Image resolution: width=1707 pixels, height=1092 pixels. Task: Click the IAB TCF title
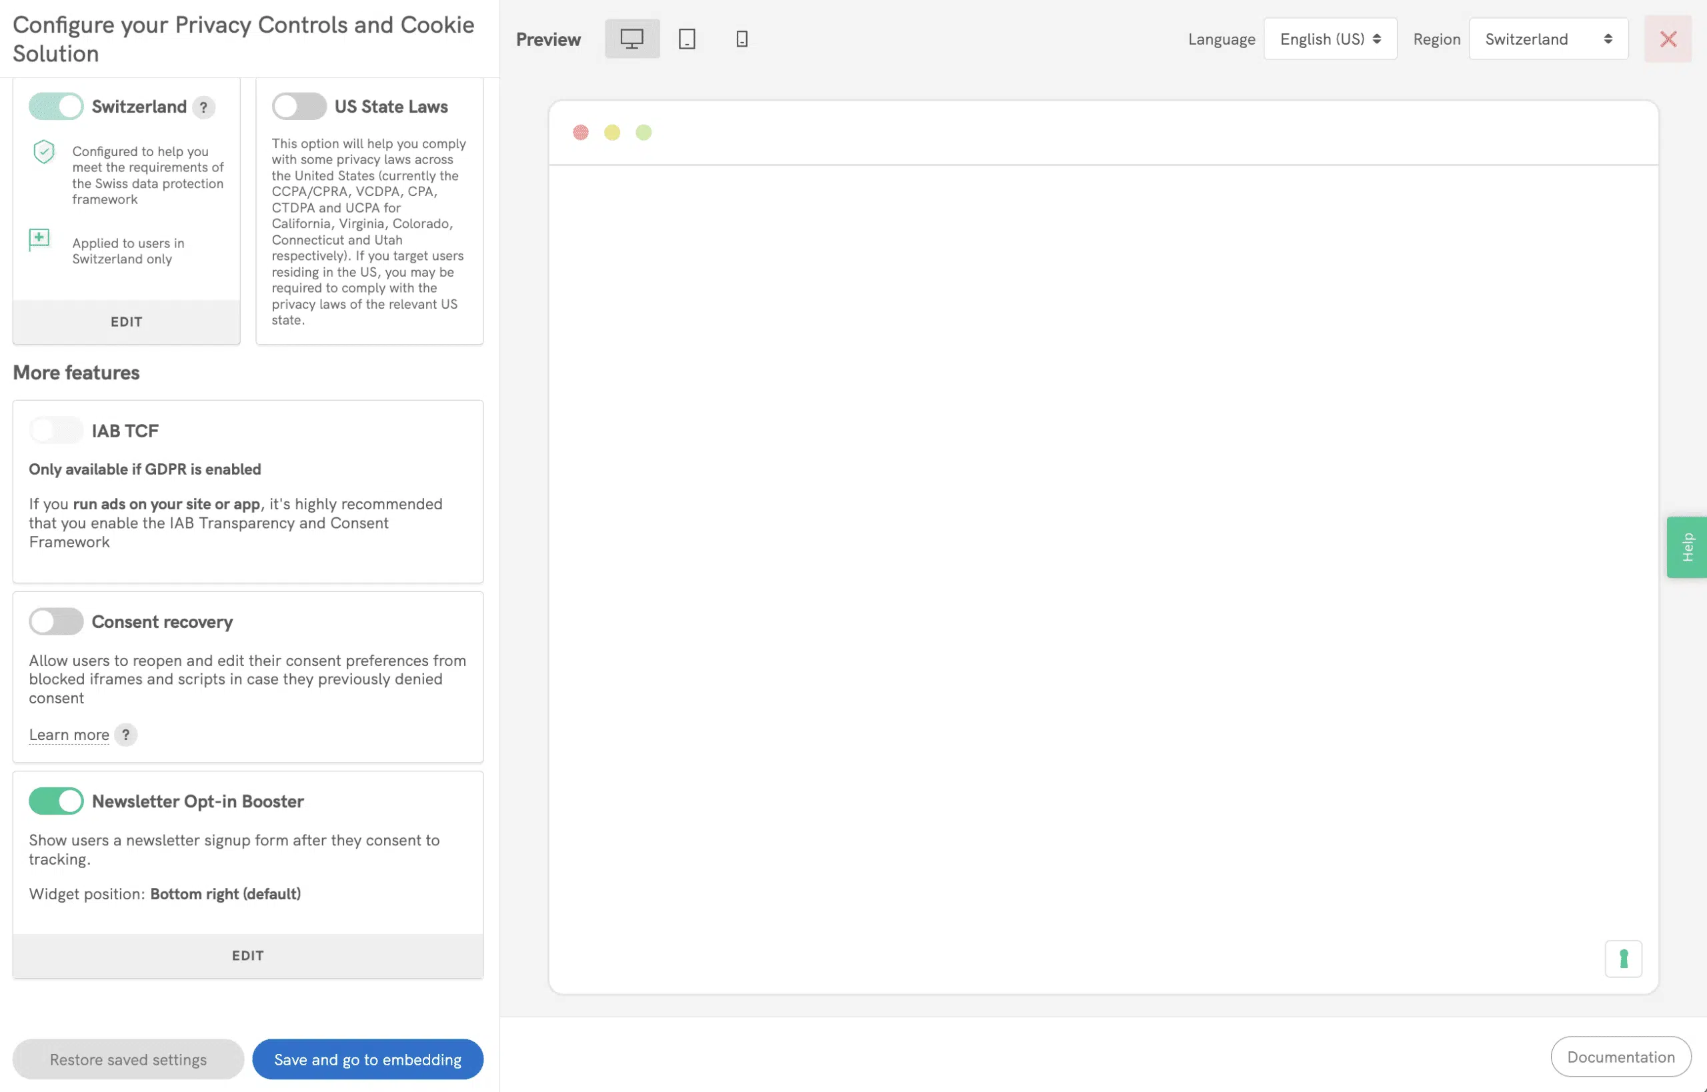point(125,431)
